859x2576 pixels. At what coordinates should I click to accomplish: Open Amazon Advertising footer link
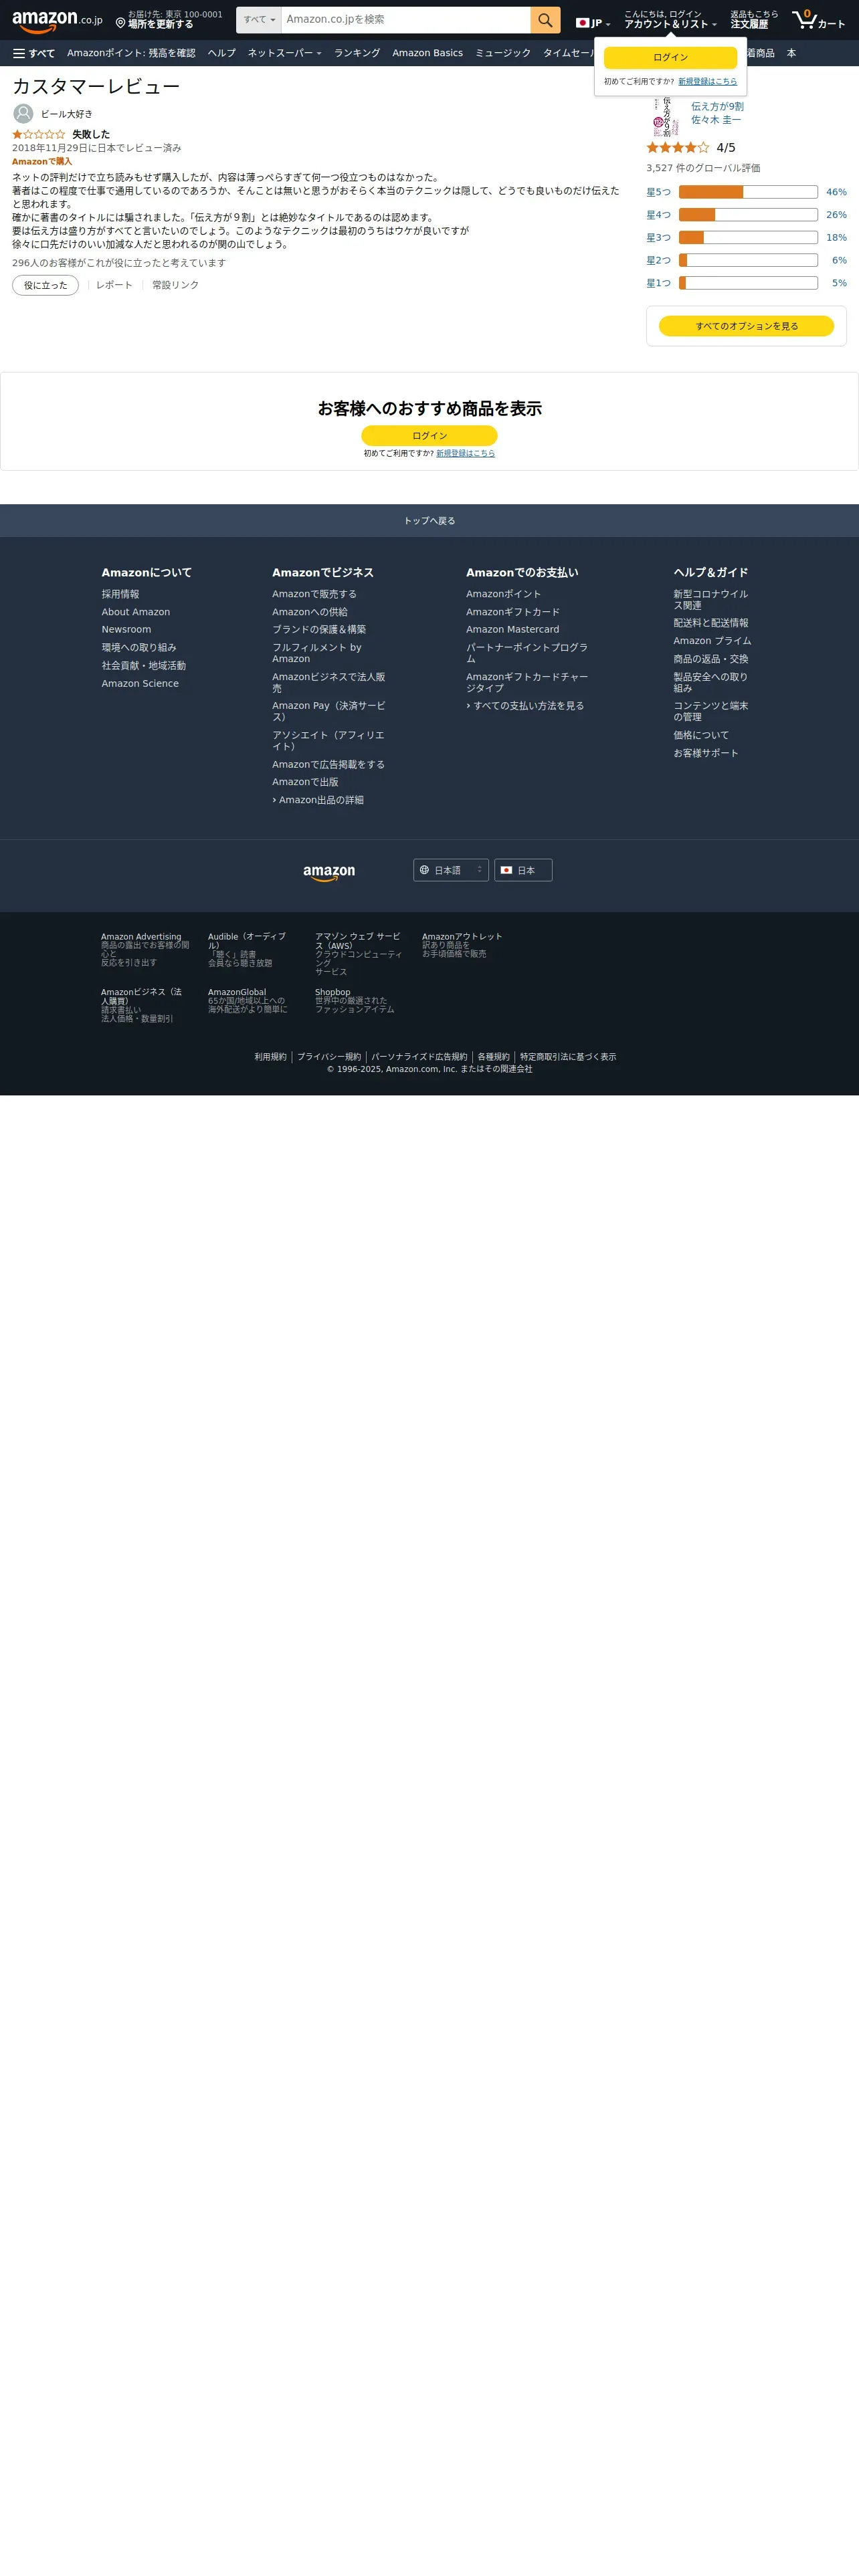click(x=141, y=937)
